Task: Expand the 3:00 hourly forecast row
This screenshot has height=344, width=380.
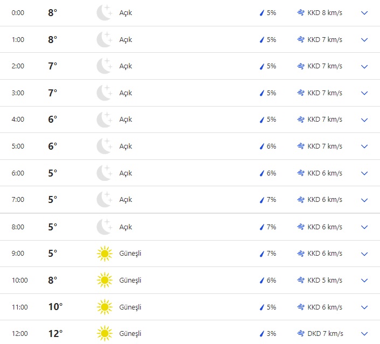Action: tap(364, 93)
